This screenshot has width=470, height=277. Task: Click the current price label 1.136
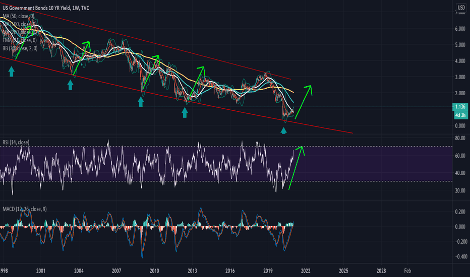[460, 107]
